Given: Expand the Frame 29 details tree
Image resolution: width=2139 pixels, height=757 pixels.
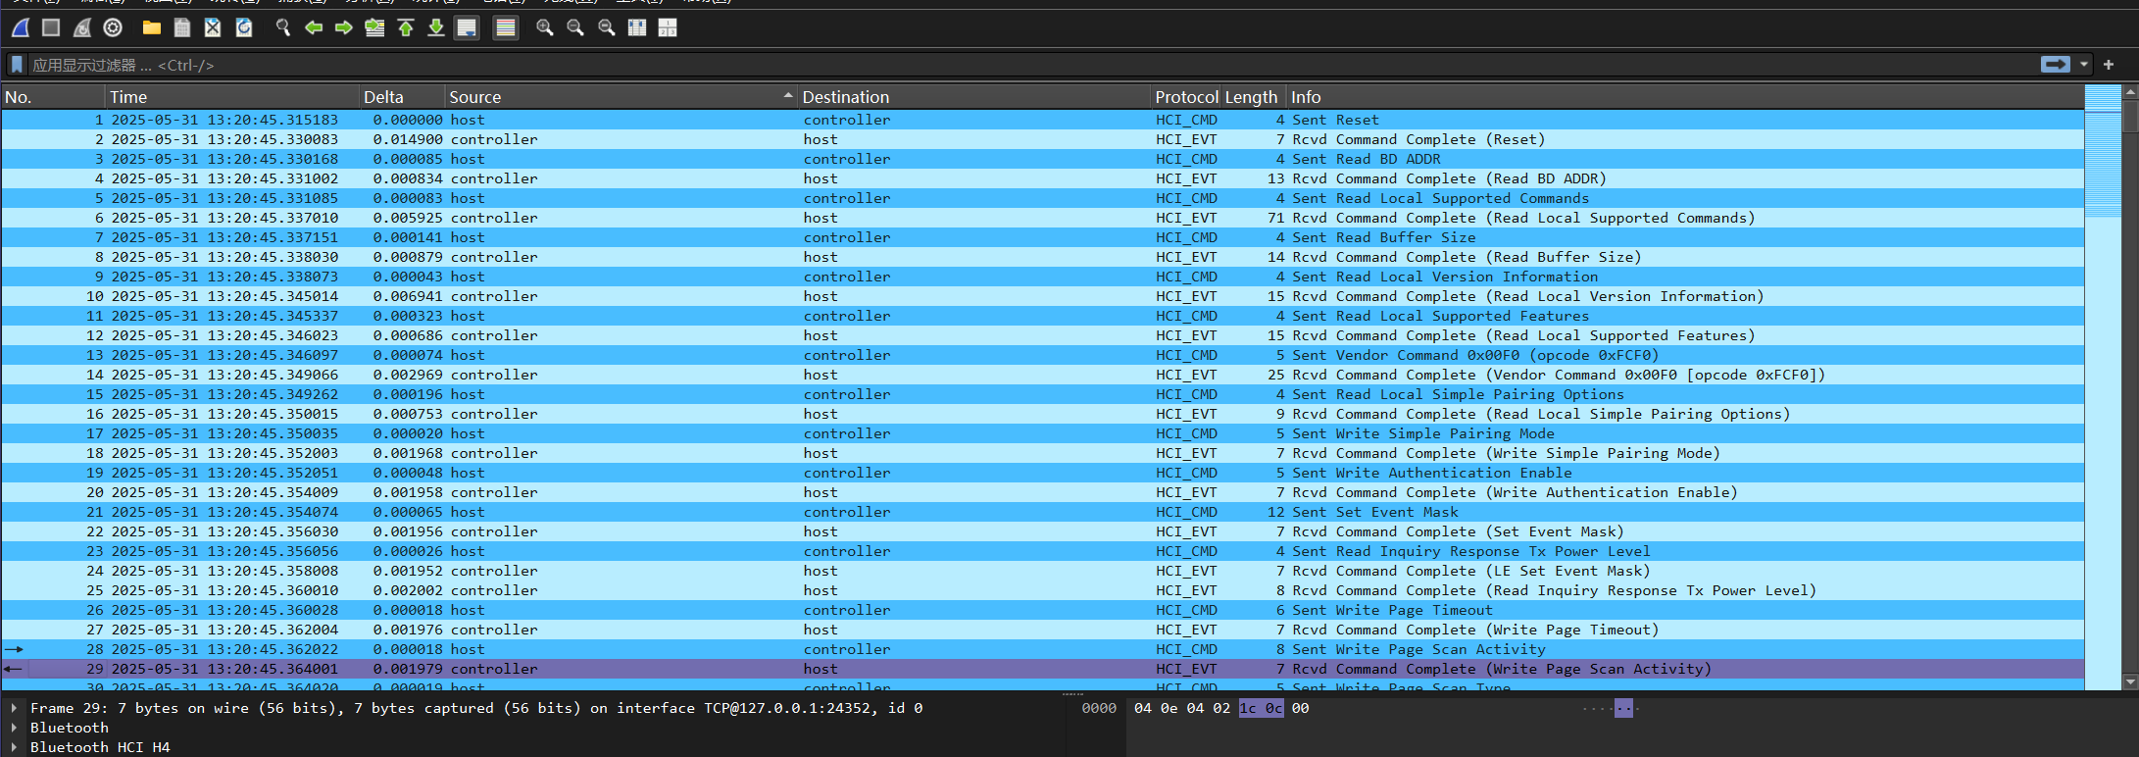Looking at the screenshot, I should click(x=15, y=708).
